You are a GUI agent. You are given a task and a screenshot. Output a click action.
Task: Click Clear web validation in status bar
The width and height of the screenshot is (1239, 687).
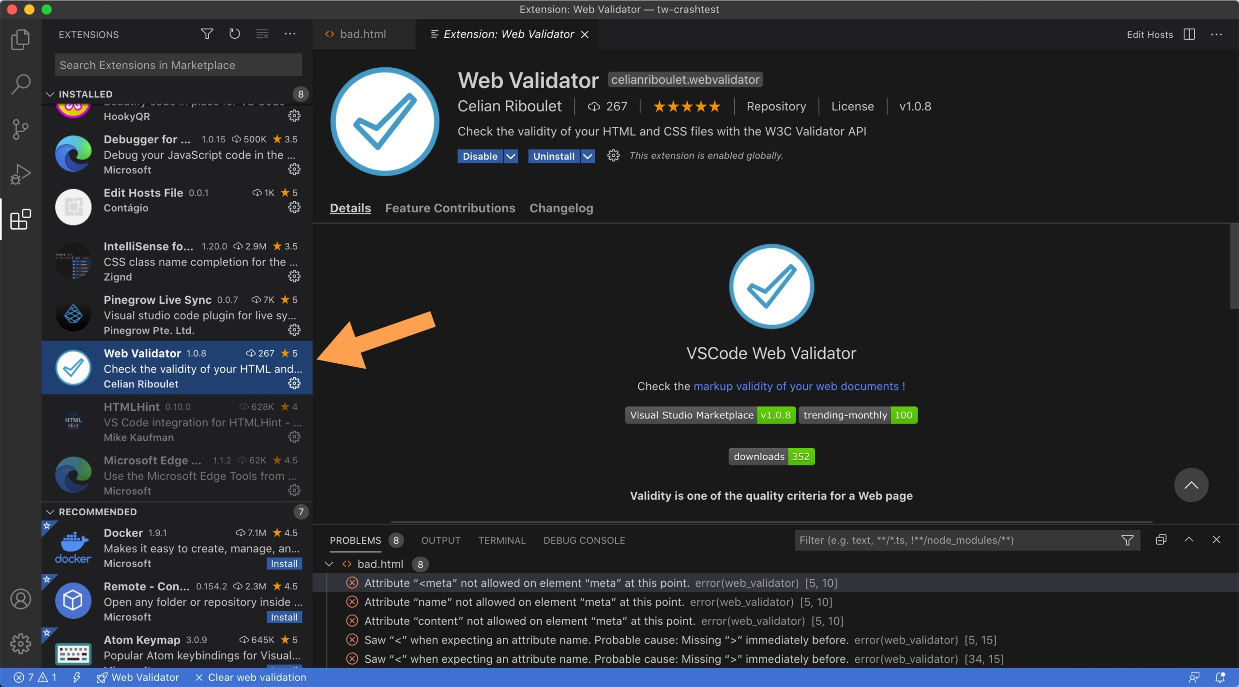pyautogui.click(x=250, y=677)
